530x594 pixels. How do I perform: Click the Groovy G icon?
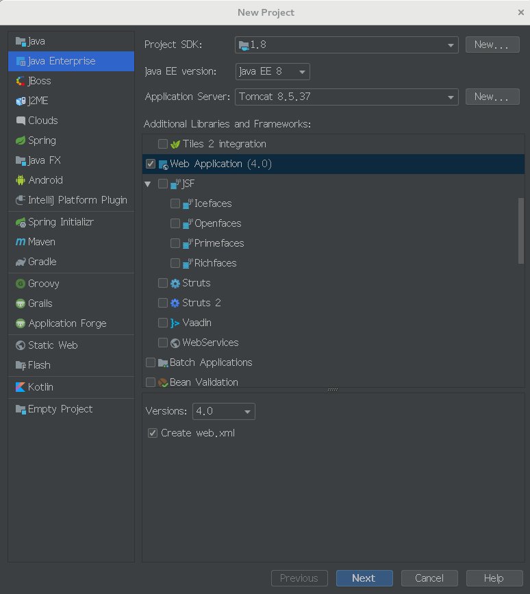21,284
